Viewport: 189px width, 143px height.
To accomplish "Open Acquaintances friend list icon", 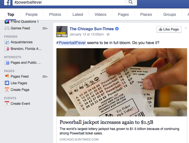I will pyautogui.click(x=7, y=42).
